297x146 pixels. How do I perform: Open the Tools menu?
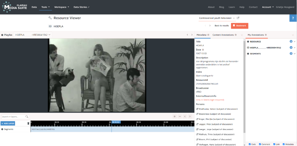pos(46,7)
